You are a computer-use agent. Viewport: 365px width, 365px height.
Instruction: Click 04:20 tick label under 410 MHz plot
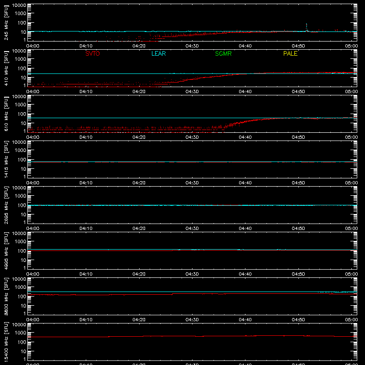tap(139, 92)
